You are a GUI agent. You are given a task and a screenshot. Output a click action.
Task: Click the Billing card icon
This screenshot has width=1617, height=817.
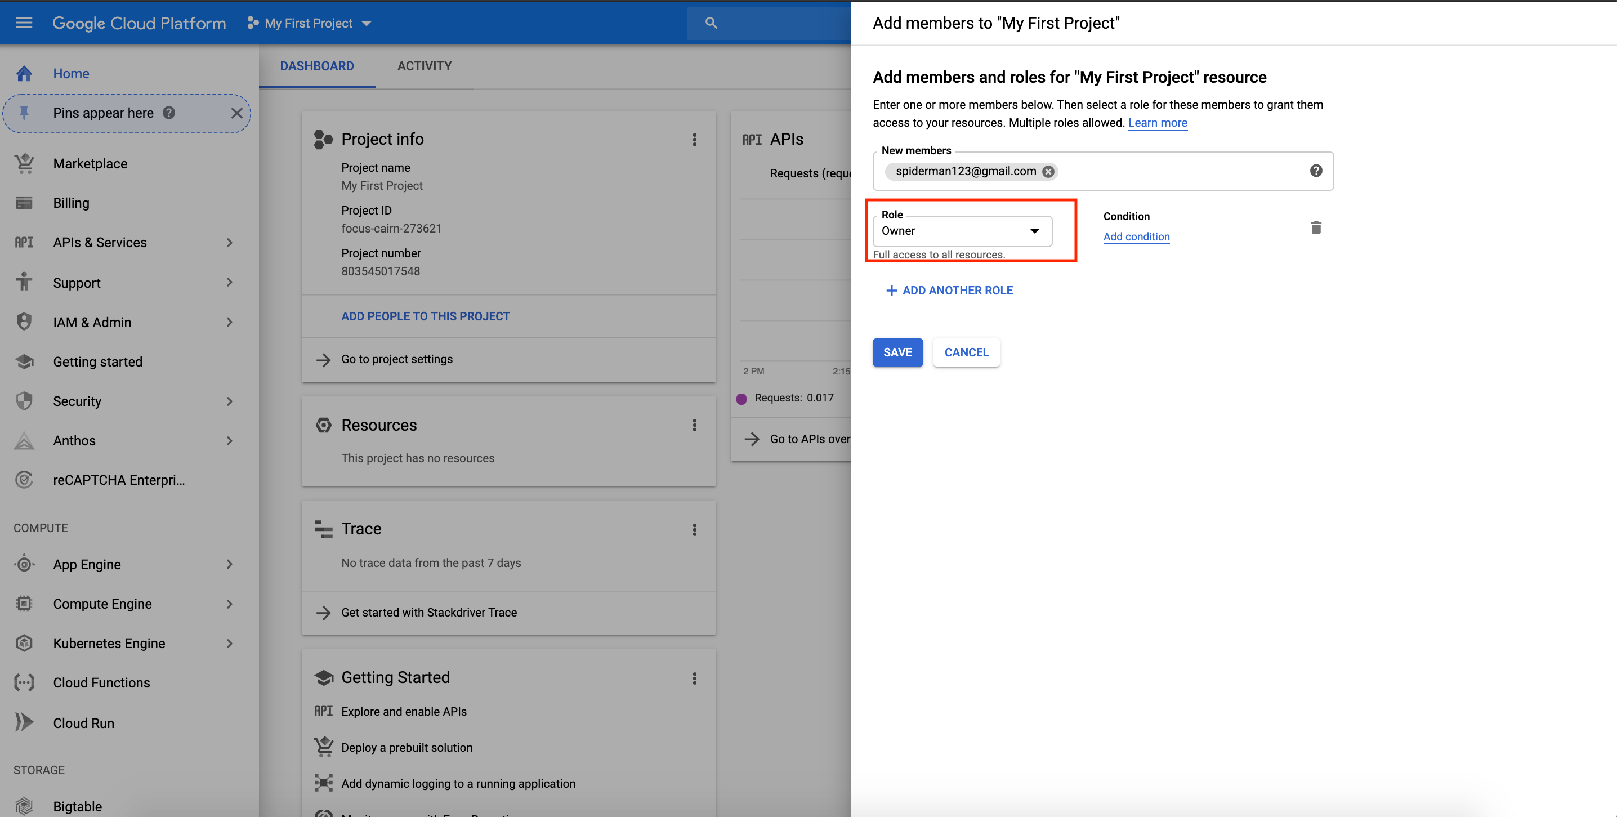24,203
